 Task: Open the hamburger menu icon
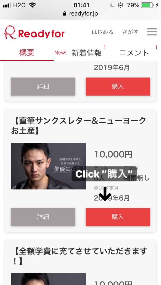(x=152, y=32)
